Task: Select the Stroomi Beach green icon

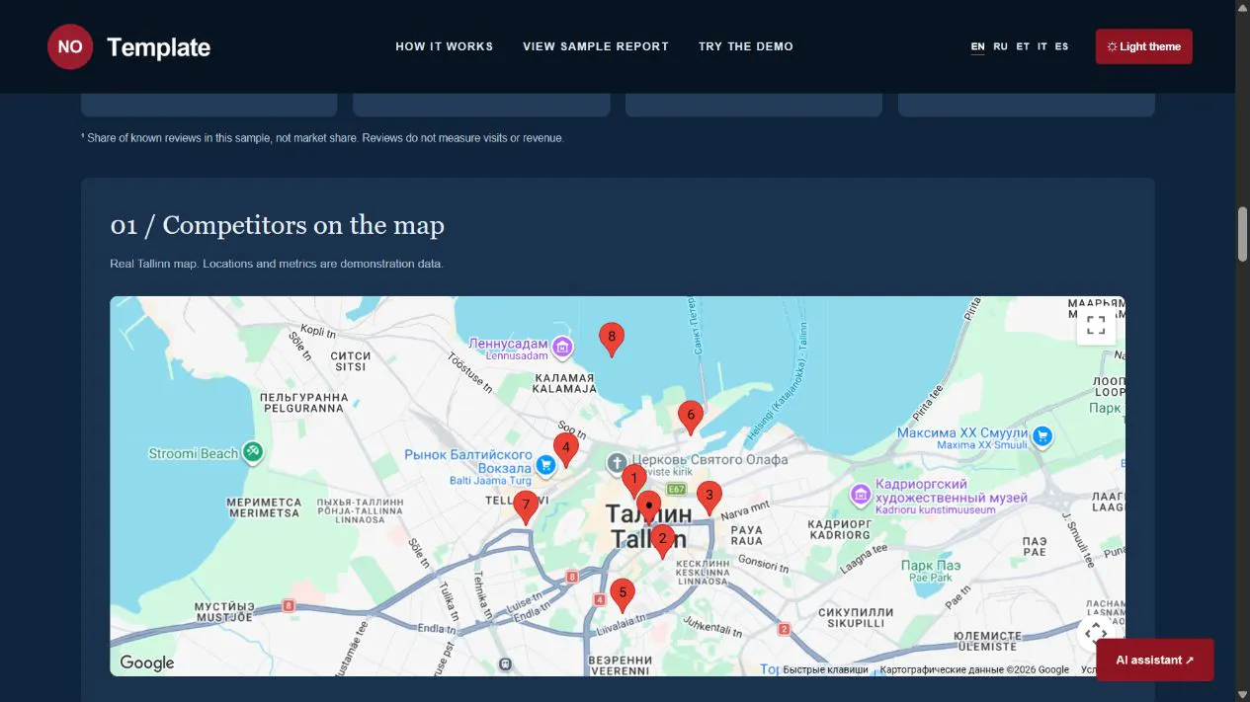Action: tap(253, 452)
